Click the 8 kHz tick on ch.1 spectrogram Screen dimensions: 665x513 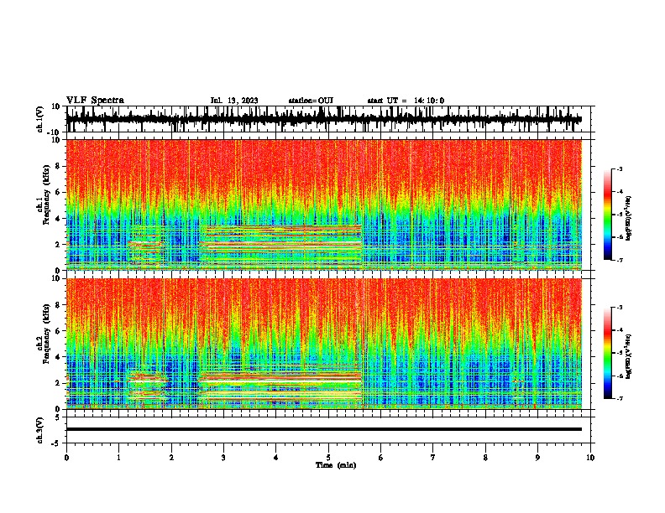(58, 166)
